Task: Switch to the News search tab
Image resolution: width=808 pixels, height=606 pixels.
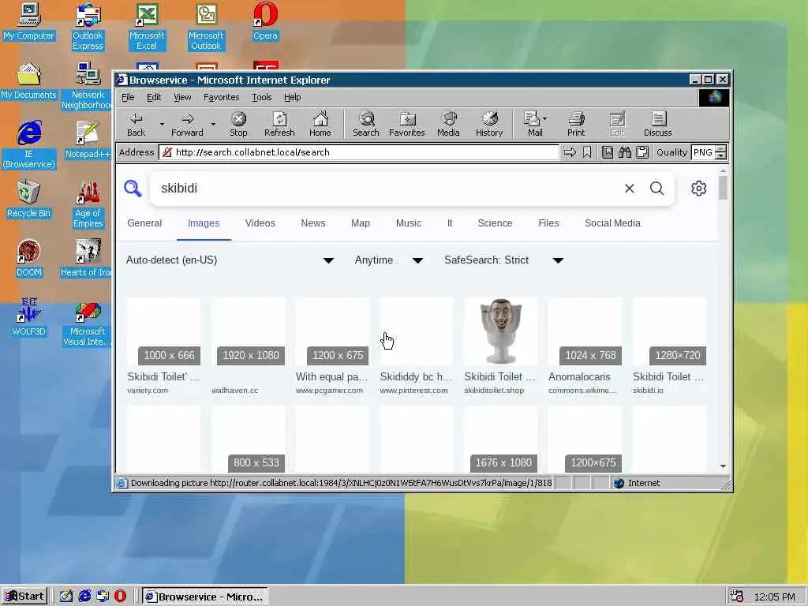Action: coord(313,223)
